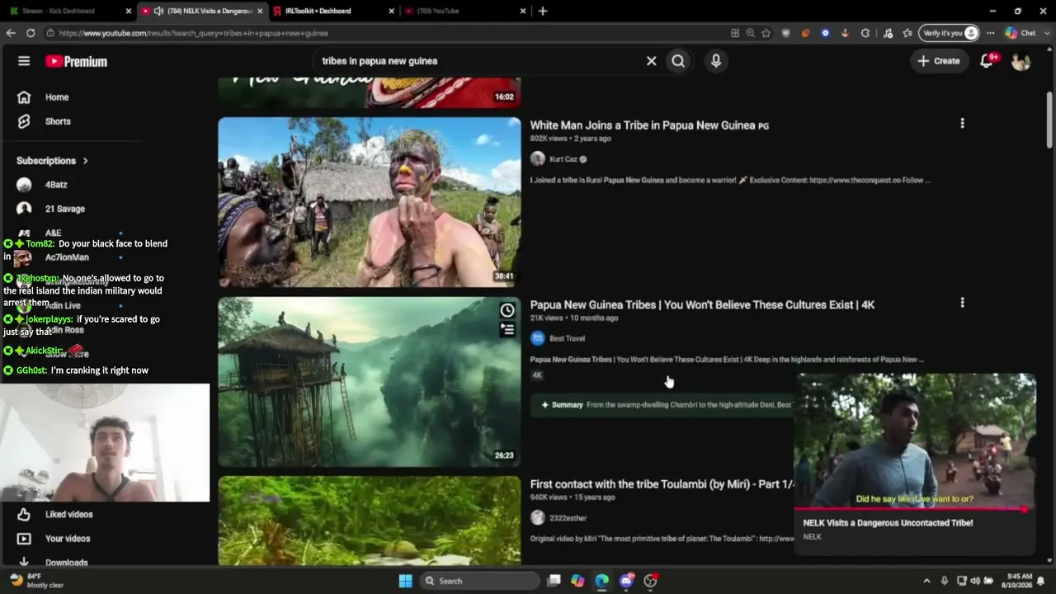Image resolution: width=1056 pixels, height=594 pixels.
Task: Start voice search with the microphone
Action: (x=716, y=61)
